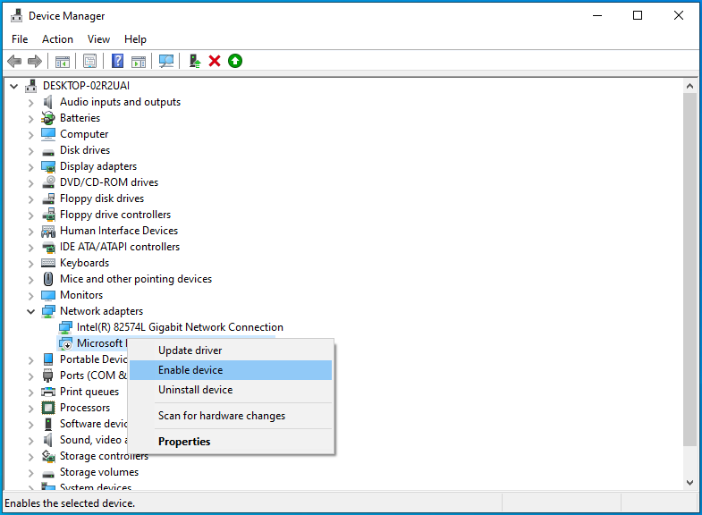Image resolution: width=702 pixels, height=515 pixels.
Task: Maximize the Device Manager window
Action: click(638, 16)
